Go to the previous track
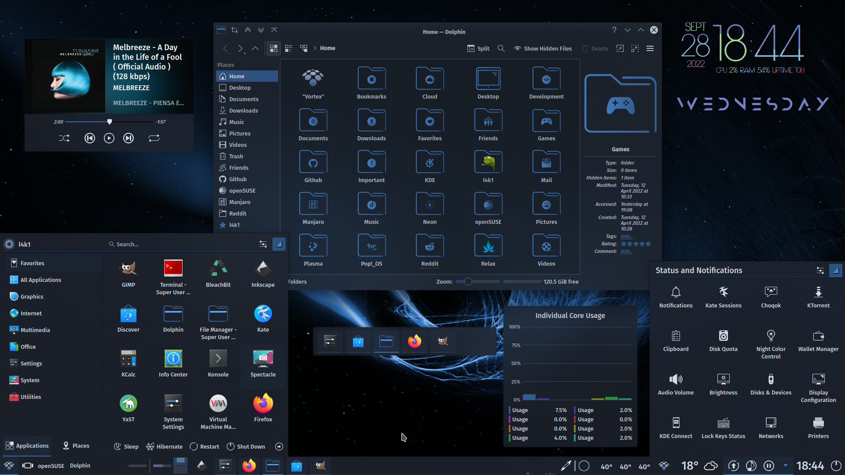The width and height of the screenshot is (845, 475). (x=89, y=138)
